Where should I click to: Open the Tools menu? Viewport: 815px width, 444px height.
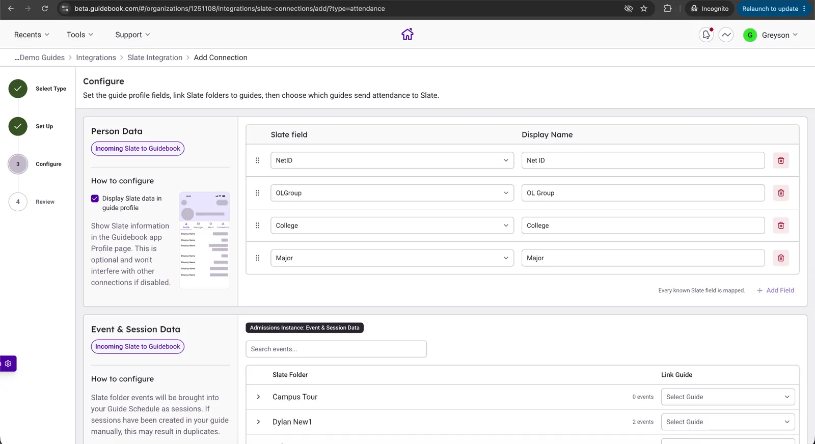click(80, 35)
